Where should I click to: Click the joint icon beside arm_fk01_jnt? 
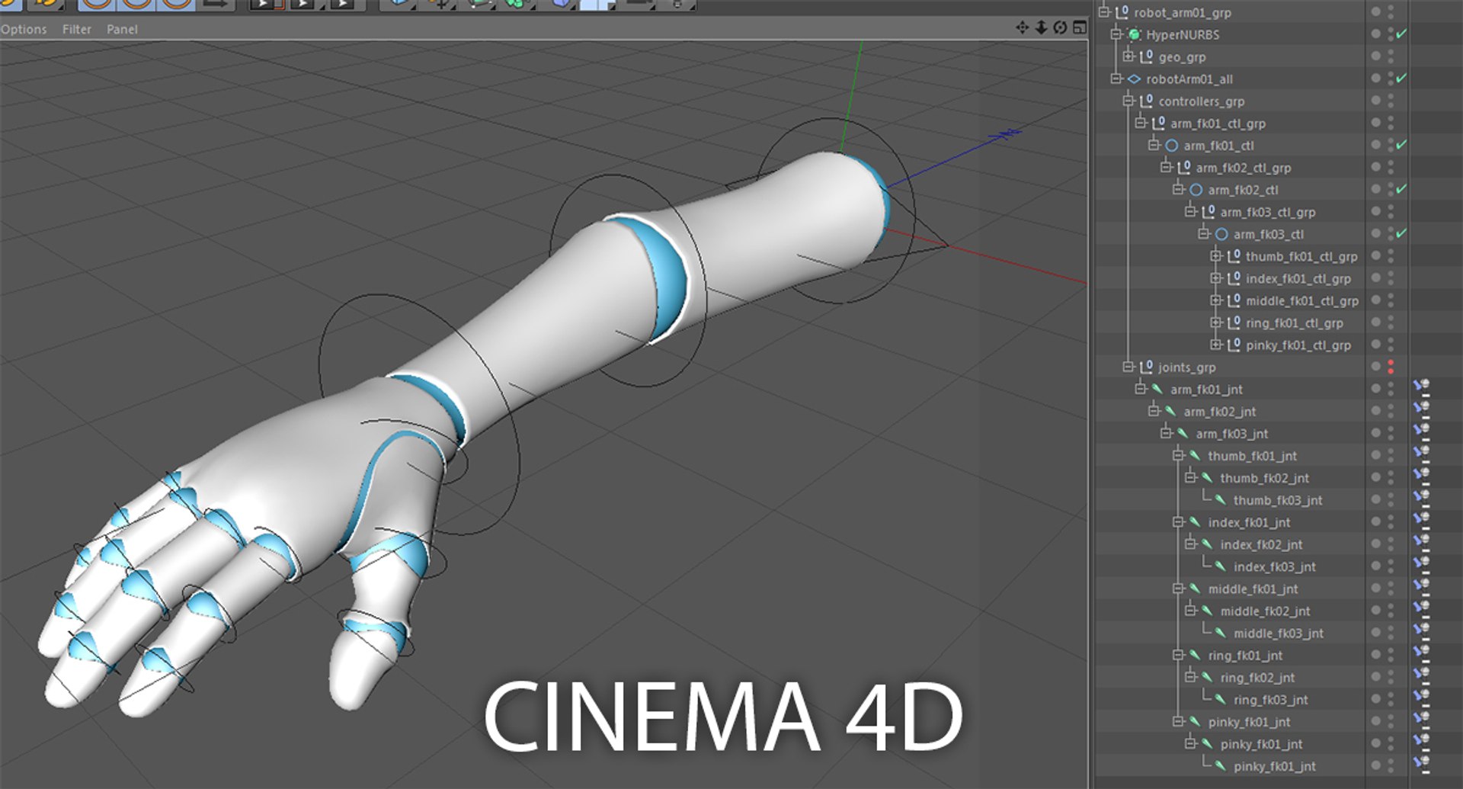(1158, 389)
